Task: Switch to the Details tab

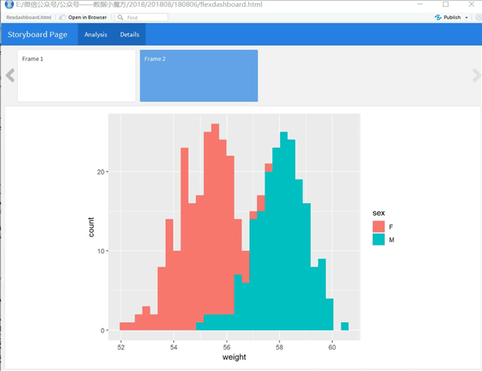Action: 129,35
